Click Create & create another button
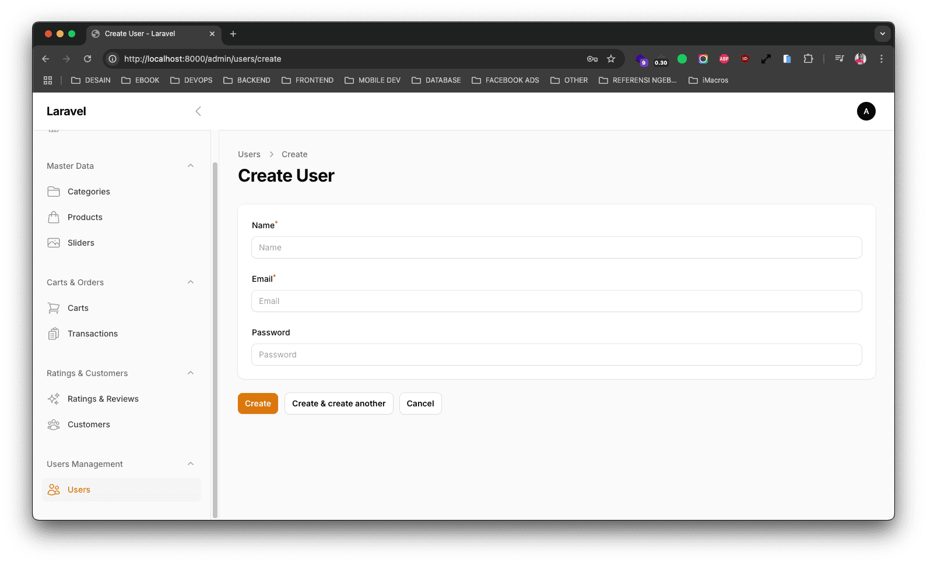Viewport: 927px width, 563px height. tap(339, 403)
